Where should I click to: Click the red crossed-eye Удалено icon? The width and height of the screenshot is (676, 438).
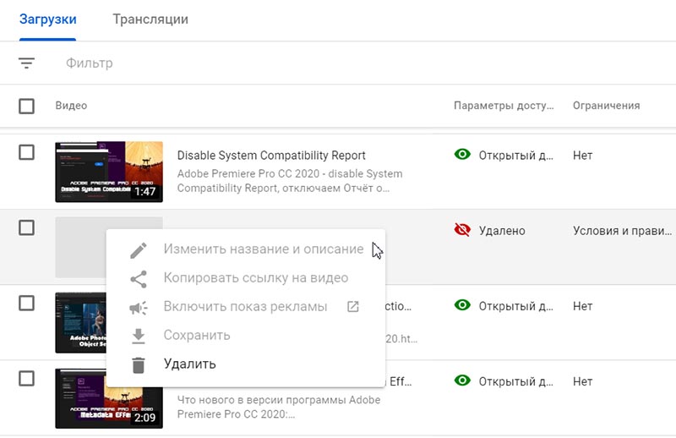[x=461, y=230]
